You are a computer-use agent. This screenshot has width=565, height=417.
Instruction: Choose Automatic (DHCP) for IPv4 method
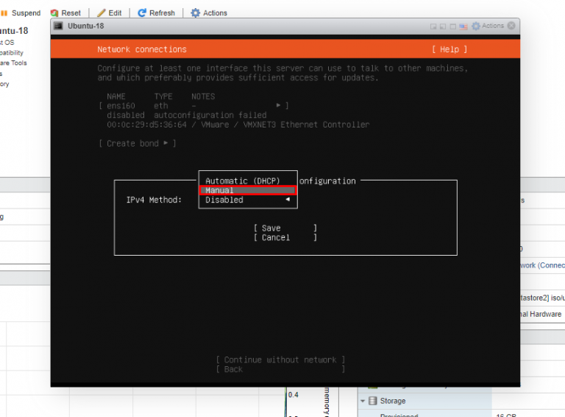[243, 181]
